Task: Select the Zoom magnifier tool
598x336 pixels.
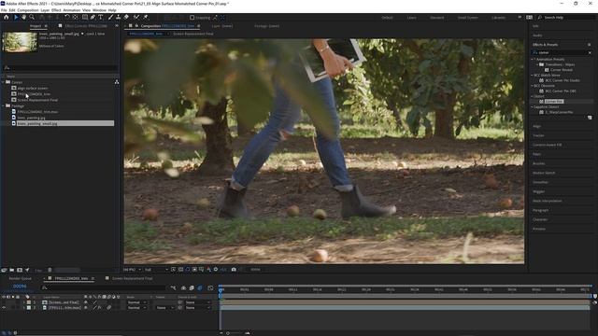Action: pyautogui.click(x=32, y=17)
